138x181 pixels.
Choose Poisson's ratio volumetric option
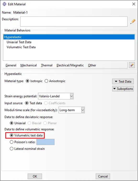11,142
